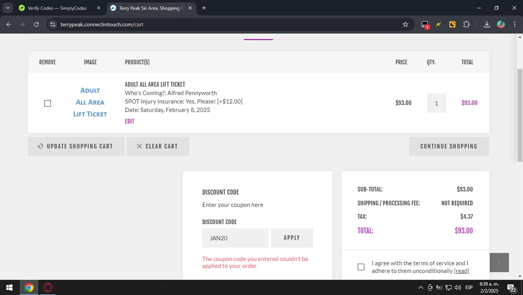Viewport: 523px width, 295px height.
Task: Open Opera from the taskbar
Action: point(48,287)
